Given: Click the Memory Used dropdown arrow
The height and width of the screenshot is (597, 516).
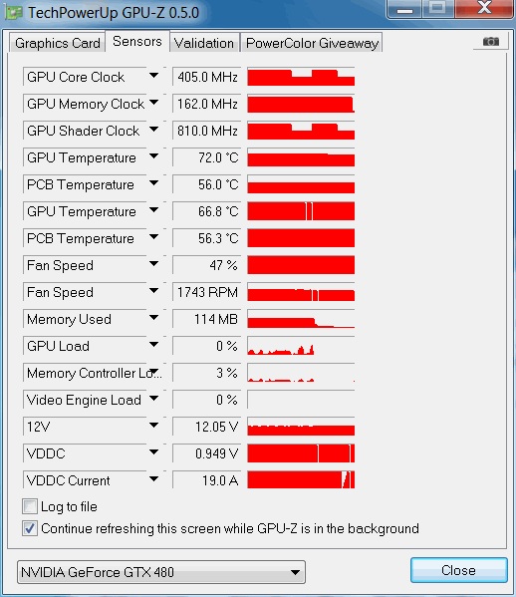Looking at the screenshot, I should click(x=153, y=318).
